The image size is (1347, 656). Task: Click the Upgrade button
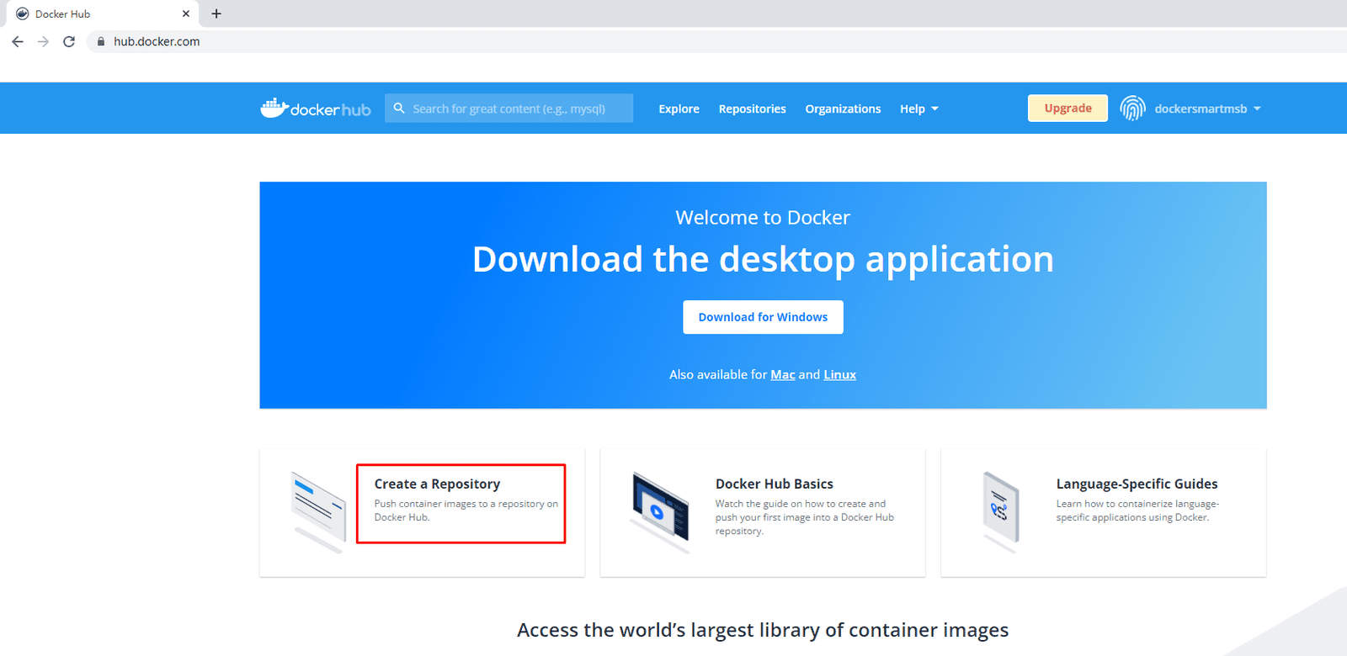[x=1067, y=108]
